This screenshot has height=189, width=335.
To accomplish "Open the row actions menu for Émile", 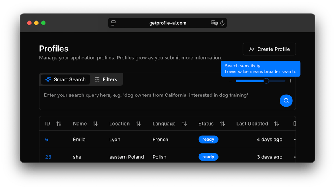I will [295, 140].
